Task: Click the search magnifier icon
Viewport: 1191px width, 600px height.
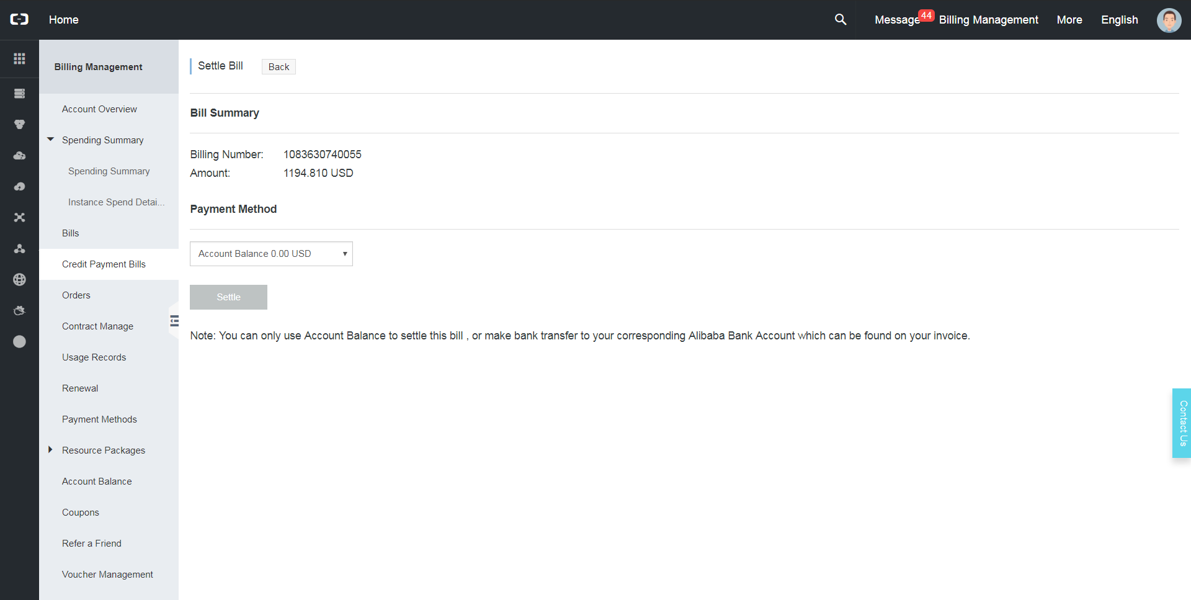Action: pyautogui.click(x=841, y=19)
